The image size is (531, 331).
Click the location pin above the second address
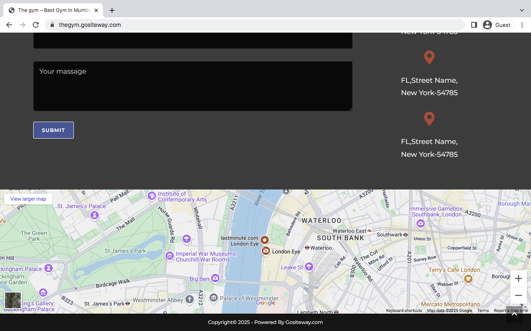pyautogui.click(x=429, y=58)
